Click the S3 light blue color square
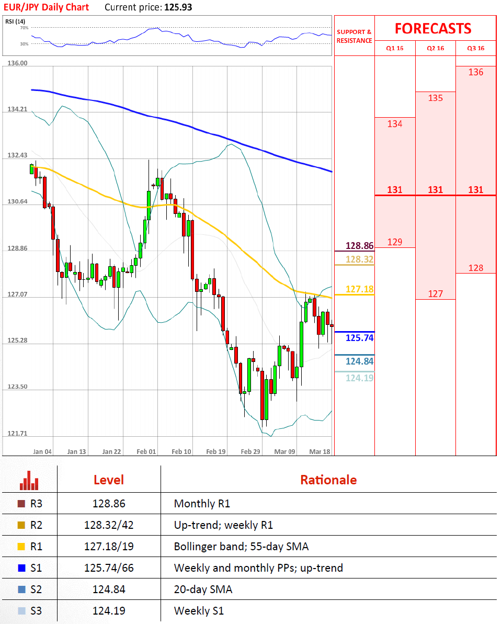The height and width of the screenshot is (624, 502). pos(21,611)
